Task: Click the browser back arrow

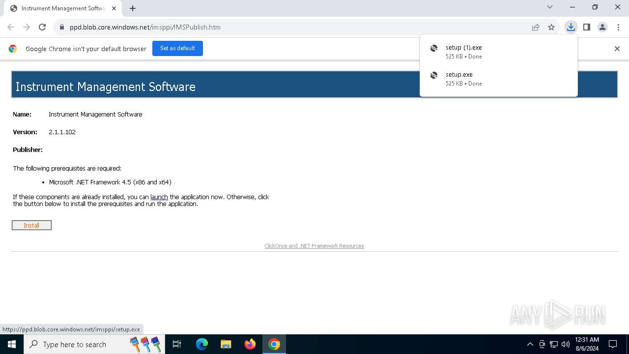Action: coord(11,27)
